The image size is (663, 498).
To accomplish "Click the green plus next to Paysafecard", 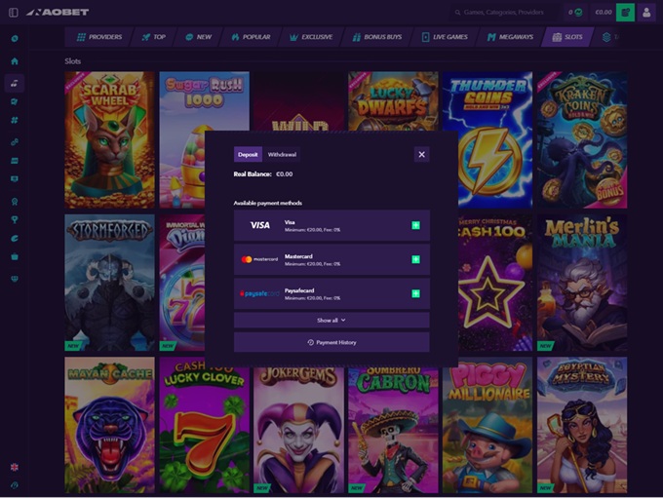I will 415,293.
